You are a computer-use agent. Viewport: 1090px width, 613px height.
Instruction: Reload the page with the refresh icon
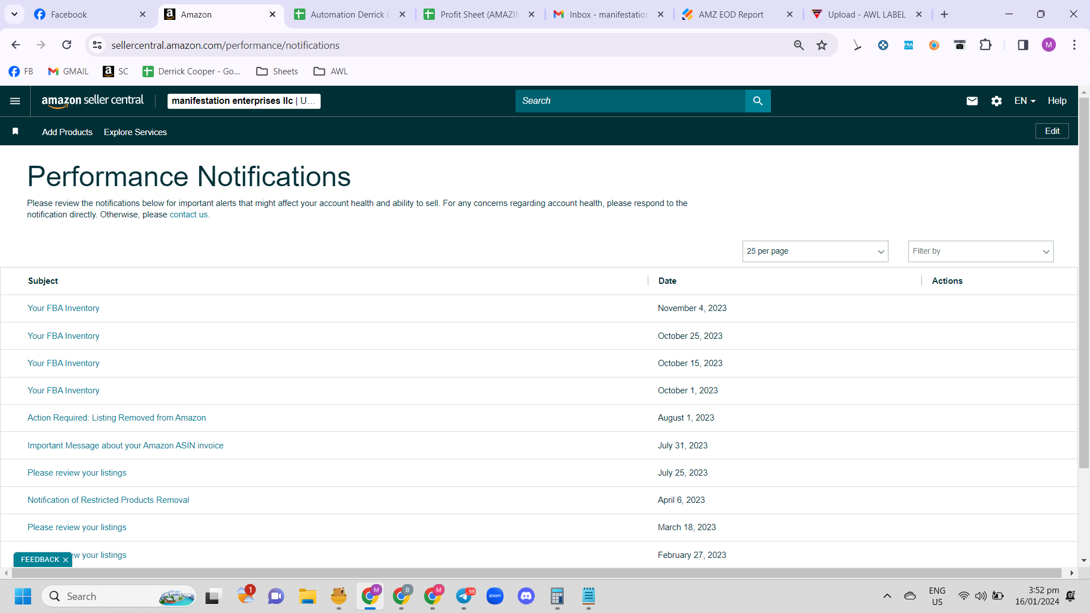(x=67, y=45)
